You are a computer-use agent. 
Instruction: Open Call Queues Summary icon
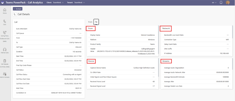point(5,61)
